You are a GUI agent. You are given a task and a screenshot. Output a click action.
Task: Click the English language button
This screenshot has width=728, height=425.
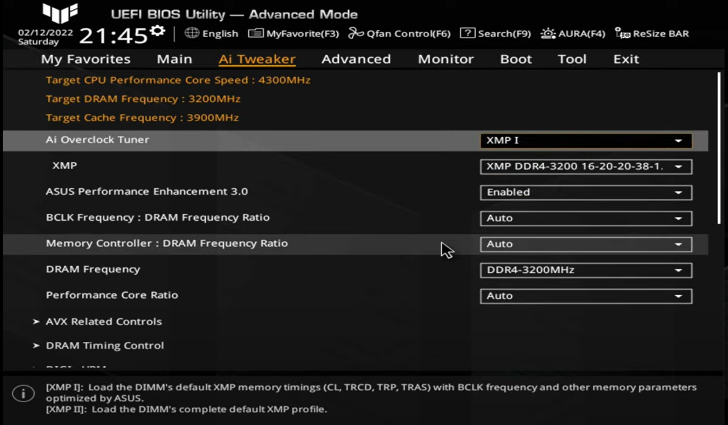point(220,33)
